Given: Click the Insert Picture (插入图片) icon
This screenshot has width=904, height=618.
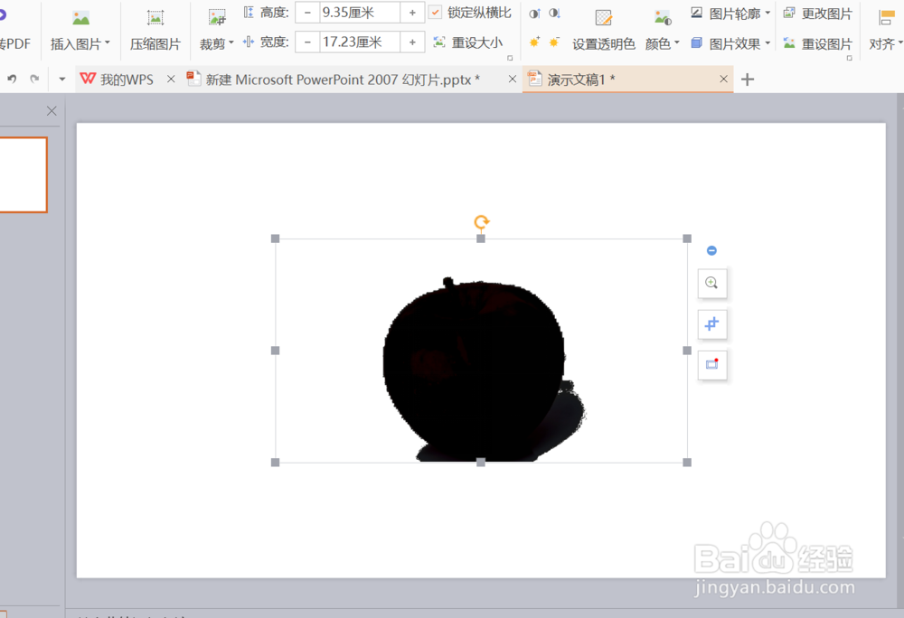Looking at the screenshot, I should coord(80,19).
